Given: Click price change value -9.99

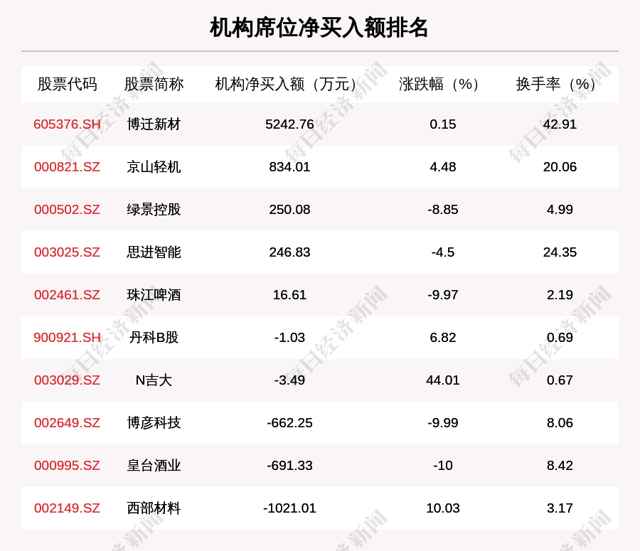Looking at the screenshot, I should (x=443, y=423).
